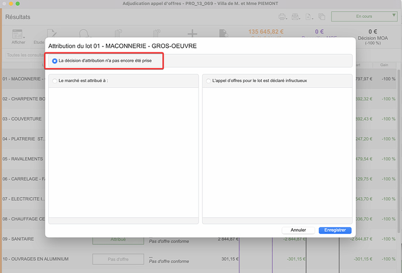Select 'La décision d'attribution n'a pas encore été prise'
Screen dimensions: 402x273
55,61
